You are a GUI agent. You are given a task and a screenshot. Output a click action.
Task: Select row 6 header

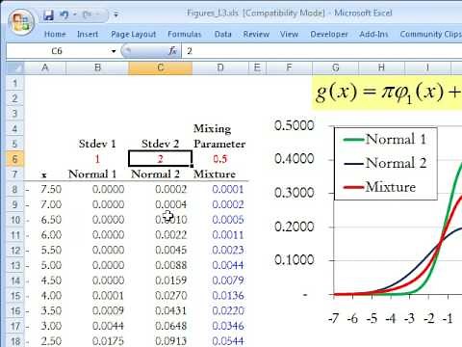coord(15,159)
